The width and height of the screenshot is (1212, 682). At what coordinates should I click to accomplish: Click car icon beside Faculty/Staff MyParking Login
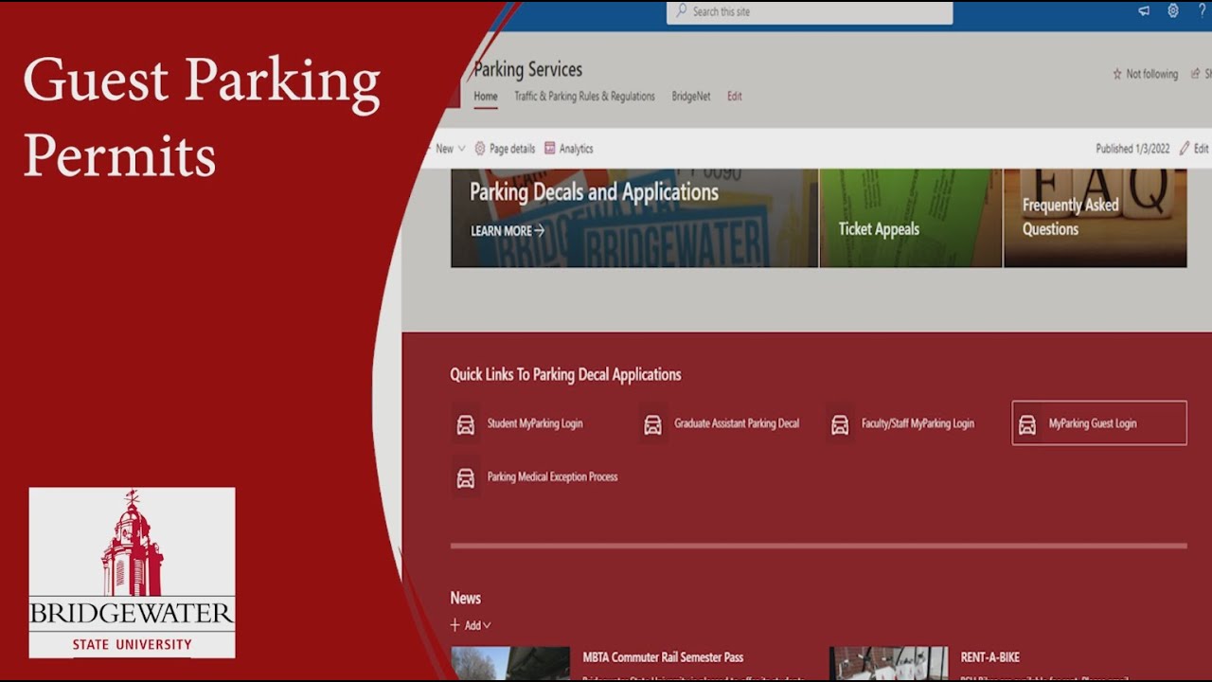840,424
